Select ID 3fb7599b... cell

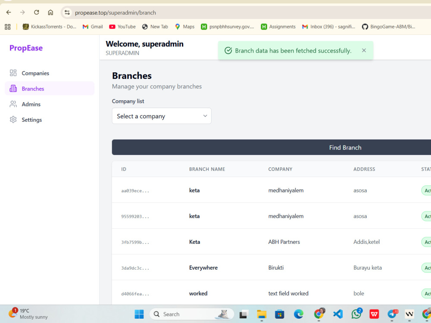(135, 242)
